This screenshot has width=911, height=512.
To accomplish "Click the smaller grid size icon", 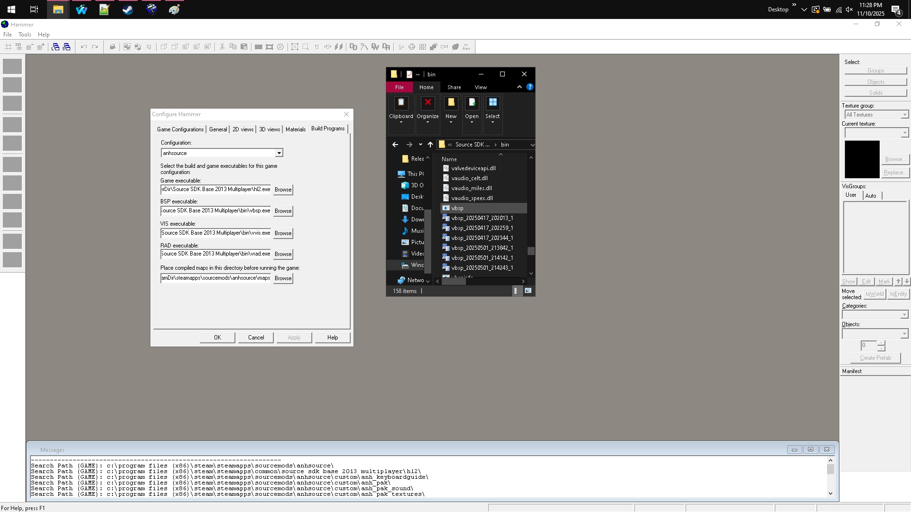I will coord(29,47).
